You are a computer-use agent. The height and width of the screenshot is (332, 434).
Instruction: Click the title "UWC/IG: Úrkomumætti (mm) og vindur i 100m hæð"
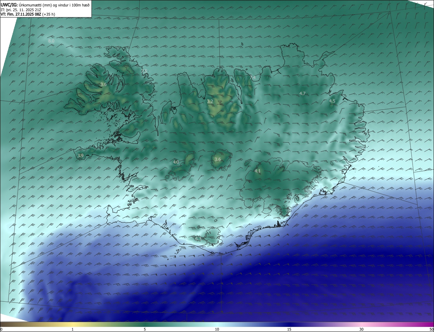coord(45,5)
